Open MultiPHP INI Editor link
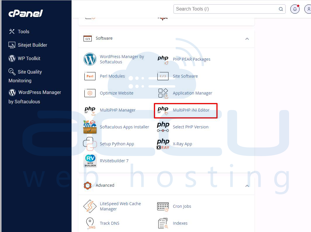311x232 pixels. [191, 110]
